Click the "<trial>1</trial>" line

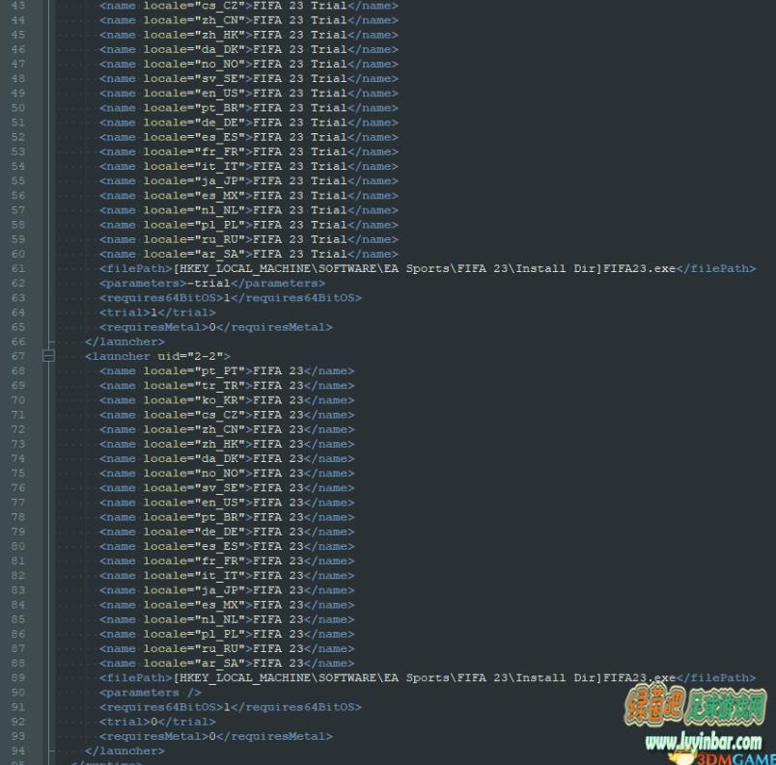point(157,313)
